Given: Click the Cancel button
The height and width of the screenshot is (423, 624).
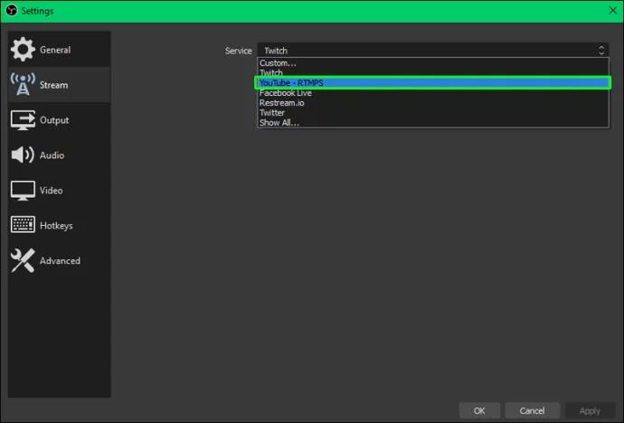Looking at the screenshot, I should tap(532, 410).
